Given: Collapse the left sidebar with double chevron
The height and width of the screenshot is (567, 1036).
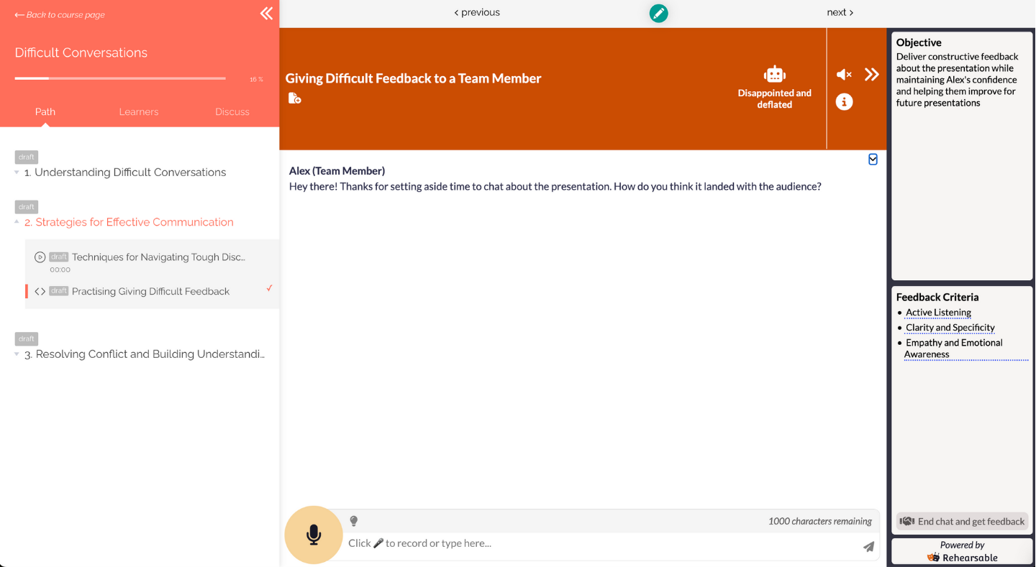Looking at the screenshot, I should click(266, 13).
